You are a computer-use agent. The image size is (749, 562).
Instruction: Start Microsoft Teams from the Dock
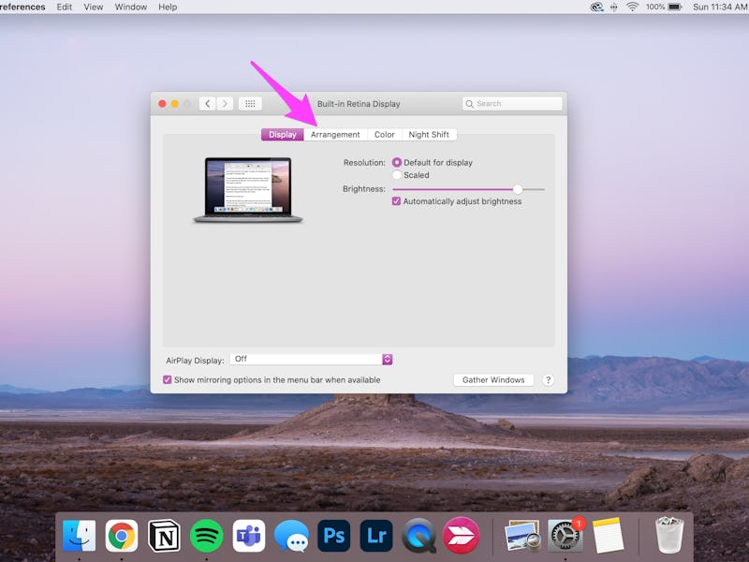(x=249, y=536)
